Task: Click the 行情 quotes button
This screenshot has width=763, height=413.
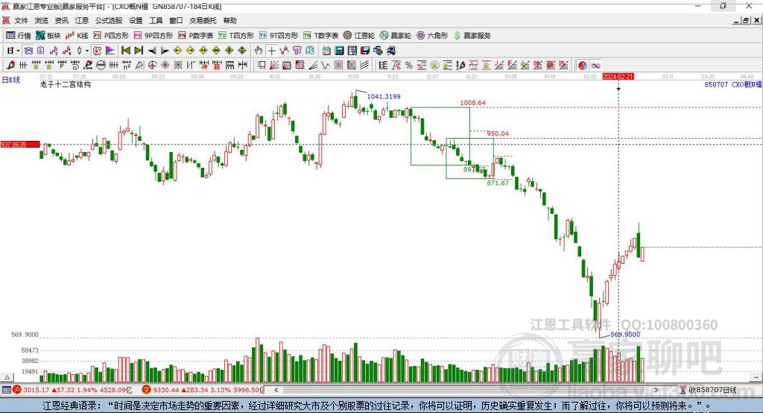Action: tap(19, 36)
